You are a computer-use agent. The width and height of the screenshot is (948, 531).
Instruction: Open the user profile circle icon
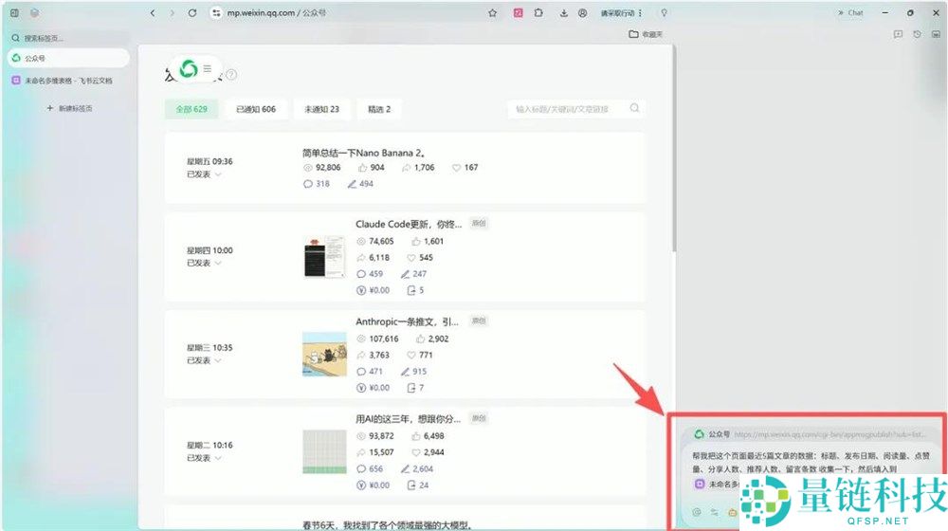point(583,12)
